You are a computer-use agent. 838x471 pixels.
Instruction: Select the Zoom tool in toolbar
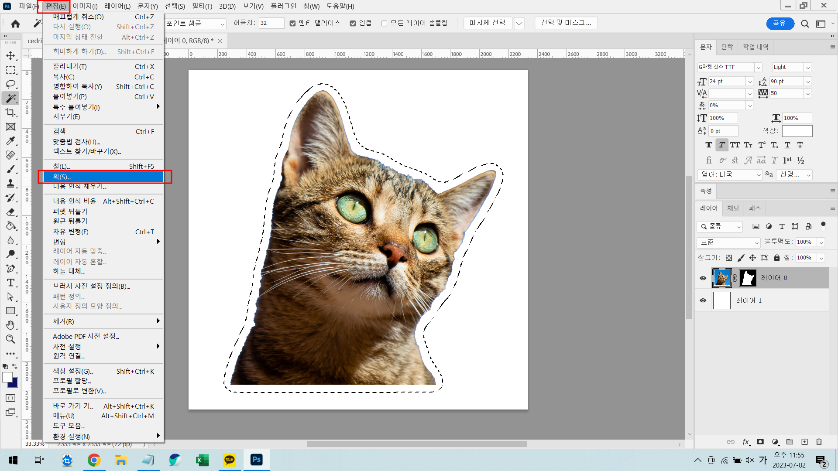click(11, 339)
